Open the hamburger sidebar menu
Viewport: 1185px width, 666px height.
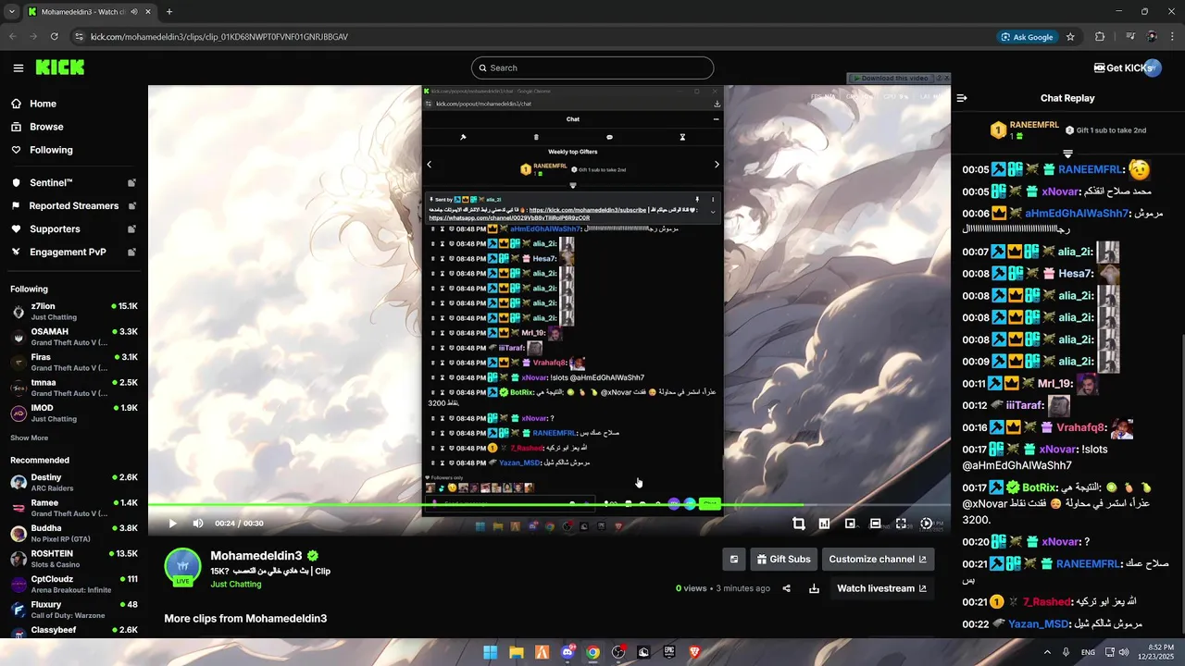(19, 68)
